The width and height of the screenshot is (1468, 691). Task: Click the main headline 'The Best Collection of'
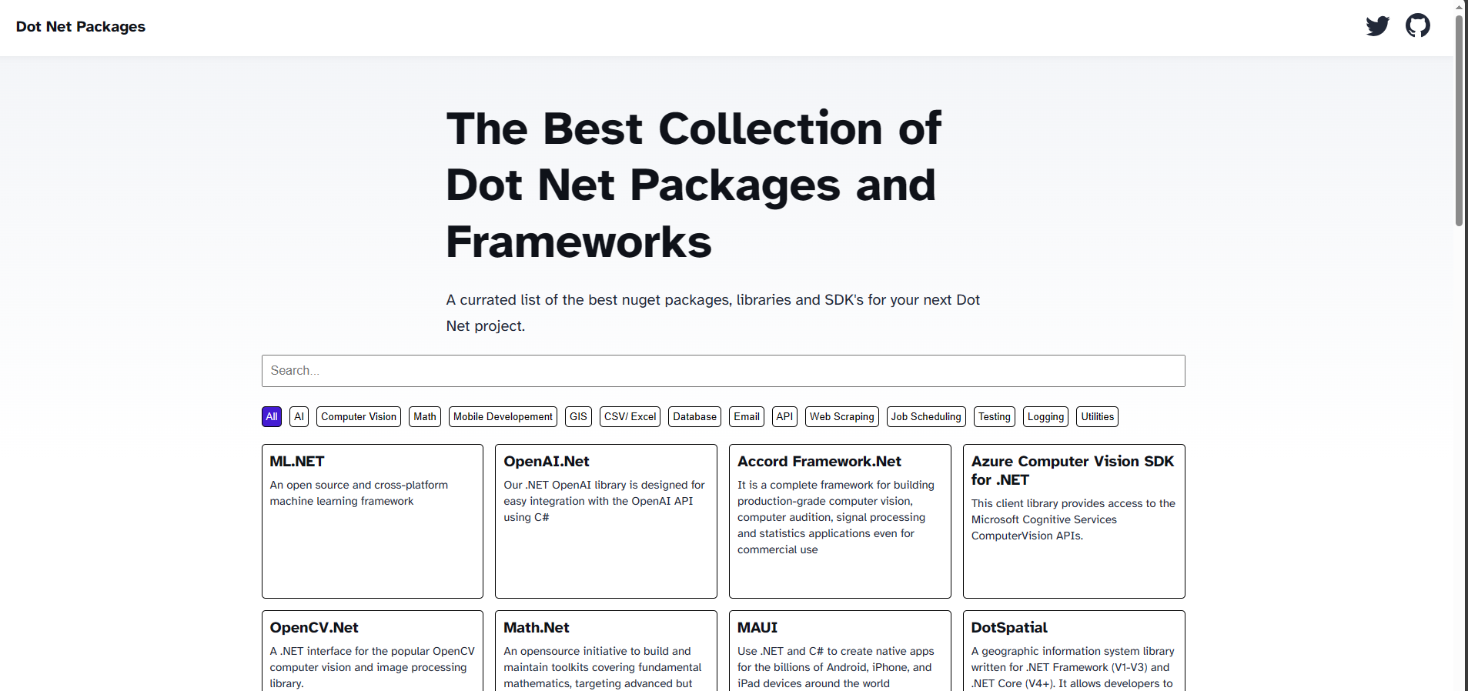click(694, 128)
